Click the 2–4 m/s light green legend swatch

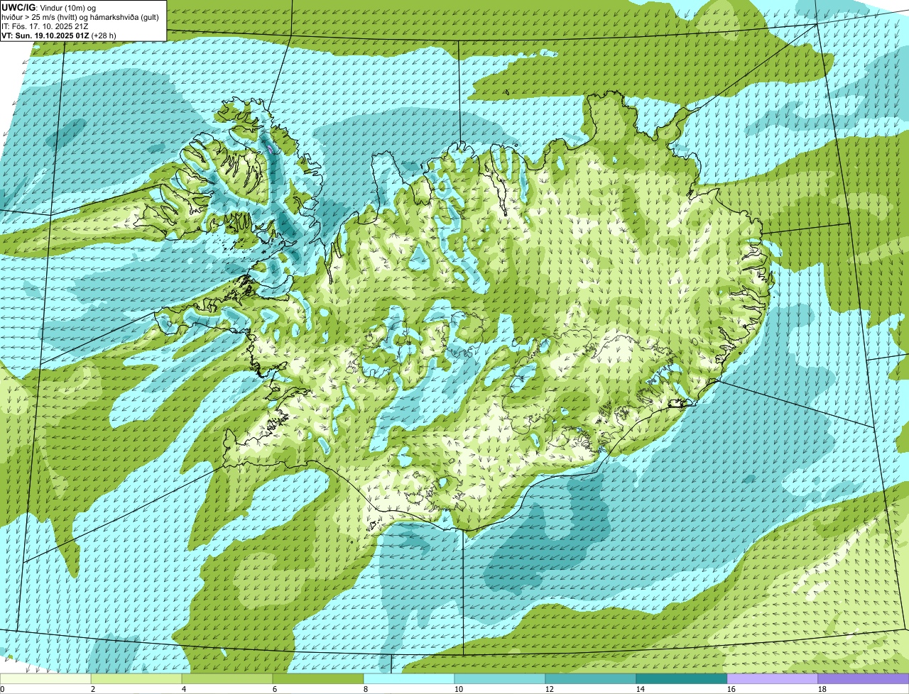click(x=136, y=678)
